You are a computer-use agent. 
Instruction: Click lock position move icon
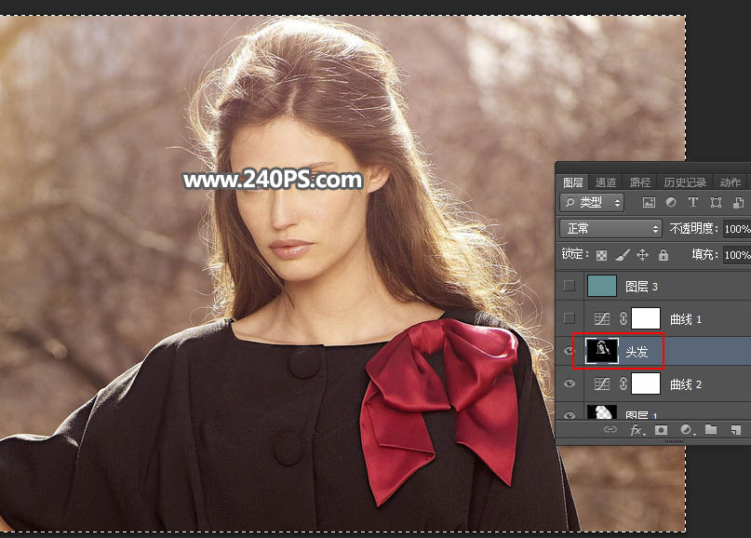click(x=643, y=254)
